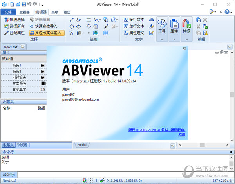This screenshot has width=235, height=184.
Task: Close the About splash dialog
Action: [184, 49]
